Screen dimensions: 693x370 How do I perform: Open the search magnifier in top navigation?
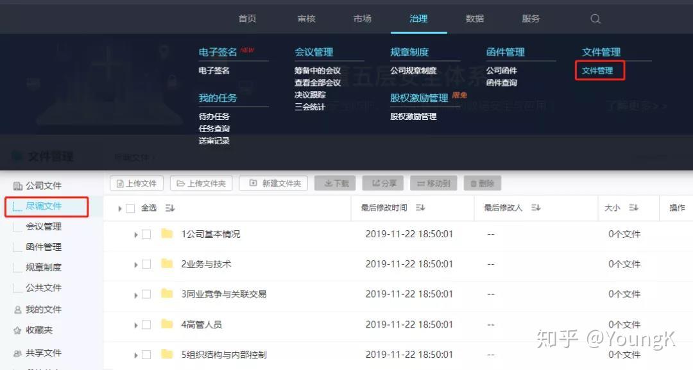(x=595, y=19)
